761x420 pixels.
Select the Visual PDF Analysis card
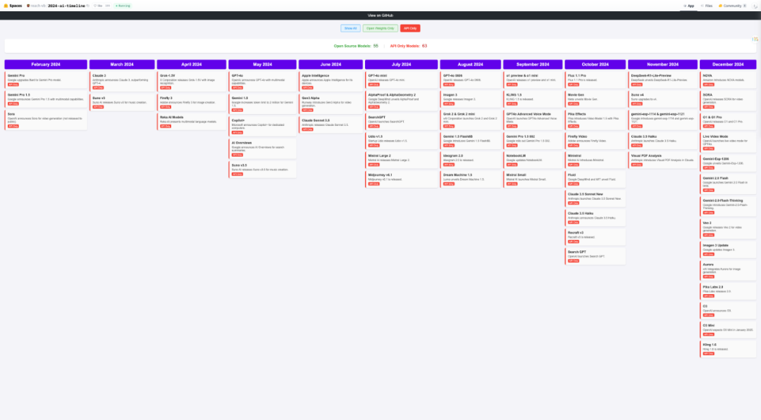(663, 160)
